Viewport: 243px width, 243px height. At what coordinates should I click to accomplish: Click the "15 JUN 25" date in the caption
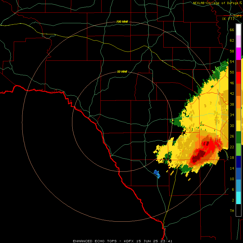point(147,241)
